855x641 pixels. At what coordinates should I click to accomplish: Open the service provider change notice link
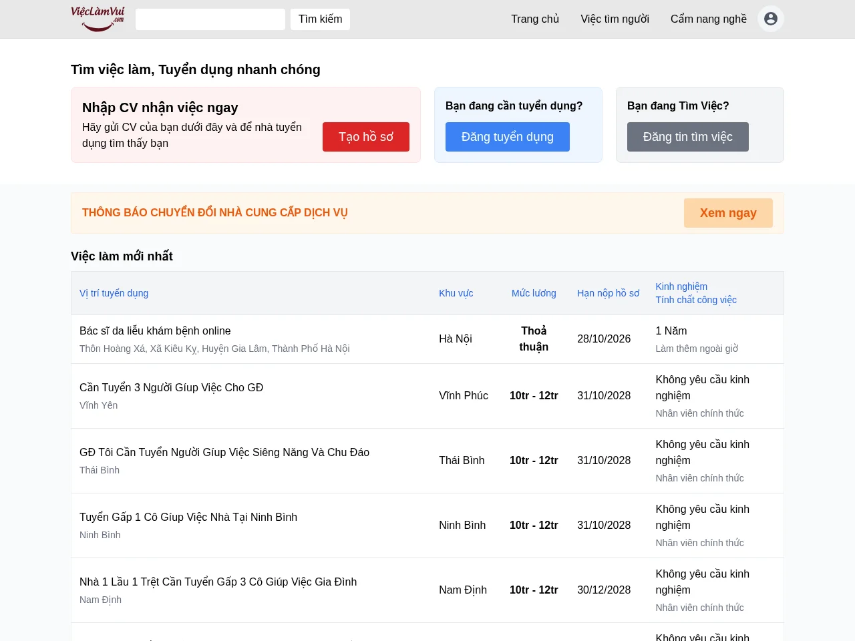[x=215, y=213]
